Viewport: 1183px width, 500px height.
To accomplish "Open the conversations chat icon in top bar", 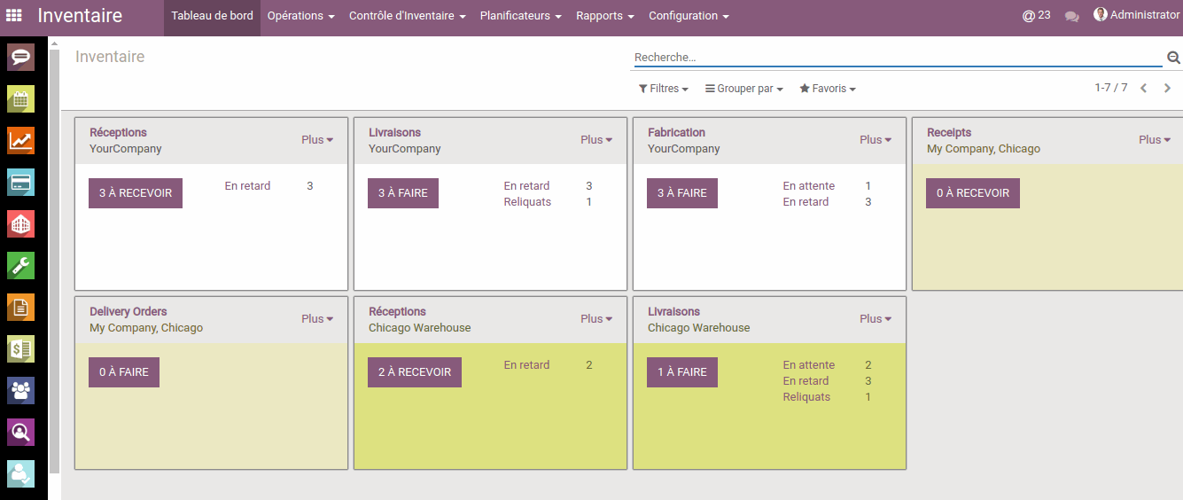I will [x=1072, y=16].
